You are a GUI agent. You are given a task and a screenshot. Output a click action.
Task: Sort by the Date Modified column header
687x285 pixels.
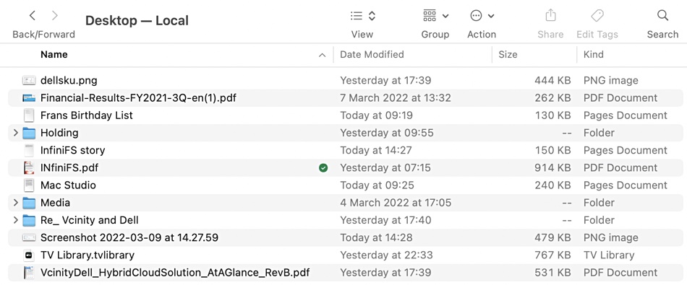coord(372,55)
